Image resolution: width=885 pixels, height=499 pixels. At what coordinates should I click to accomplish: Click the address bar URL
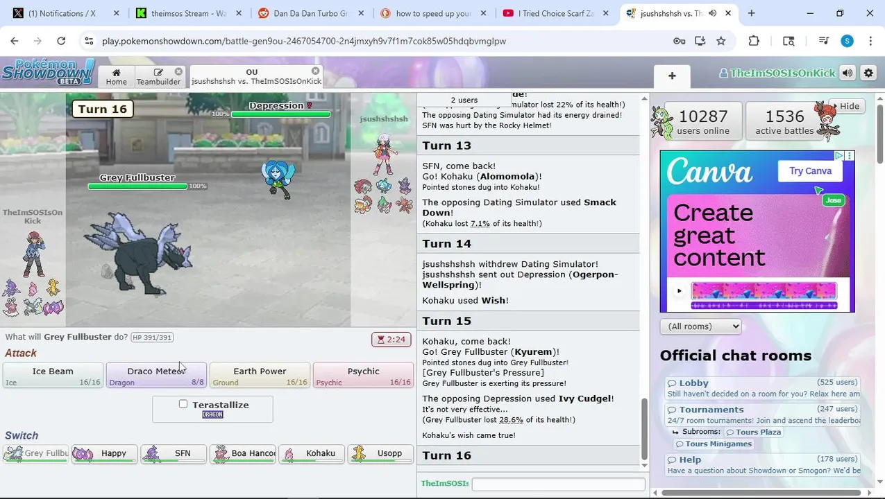point(304,41)
